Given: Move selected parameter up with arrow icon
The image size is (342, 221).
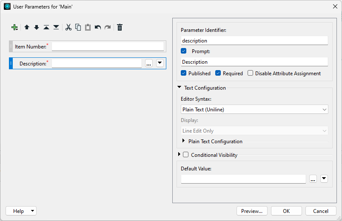Looking at the screenshot, I should click(x=27, y=27).
